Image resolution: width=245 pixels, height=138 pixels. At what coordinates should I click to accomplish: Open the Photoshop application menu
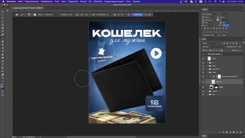point(11,2)
